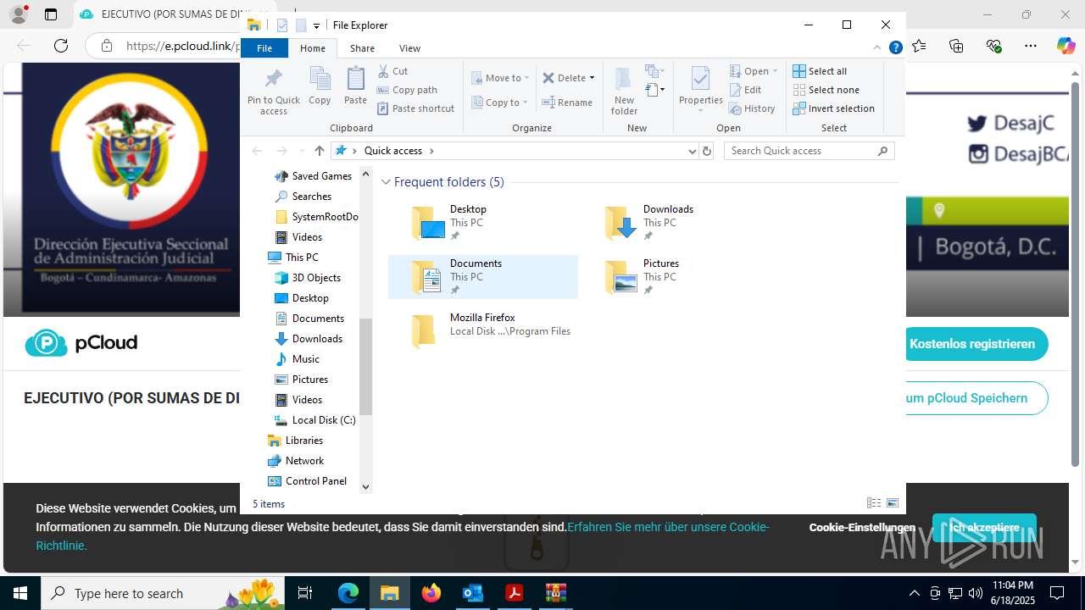The height and width of the screenshot is (610, 1085).
Task: Click Invert selection in the ribbon
Action: (833, 108)
